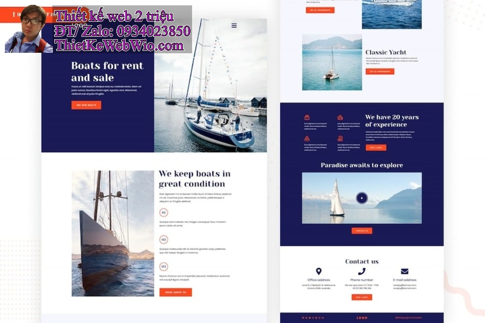Click the LOGO in the footer
Screen dimensions: 485x323
coord(362,318)
